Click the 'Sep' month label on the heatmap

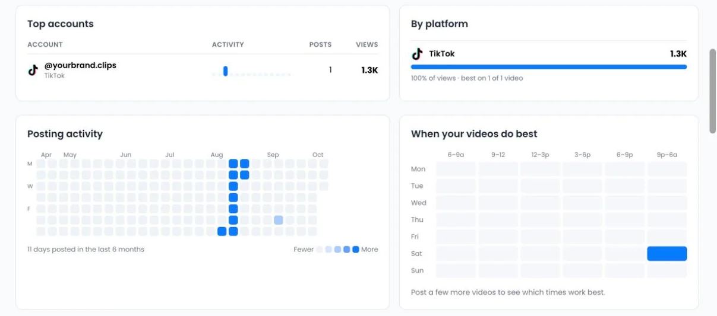point(273,155)
